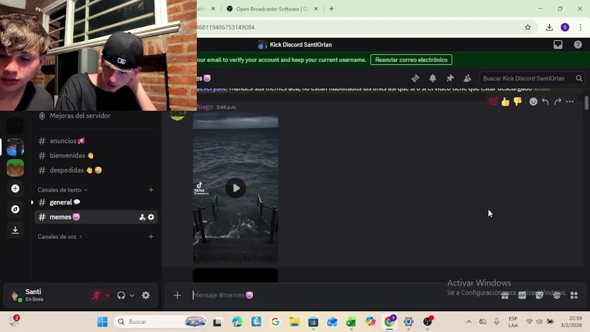The height and width of the screenshot is (332, 590).
Task: Open more message options ellipsis
Action: (570, 102)
